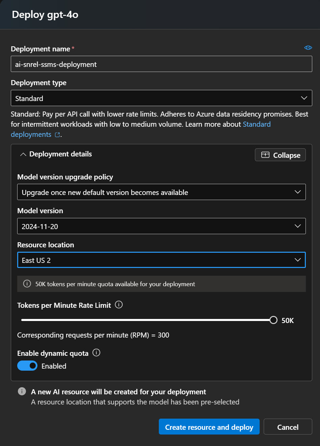Image resolution: width=320 pixels, height=446 pixels.
Task: Click info icon in the quota available banner
Action: [x=27, y=284]
